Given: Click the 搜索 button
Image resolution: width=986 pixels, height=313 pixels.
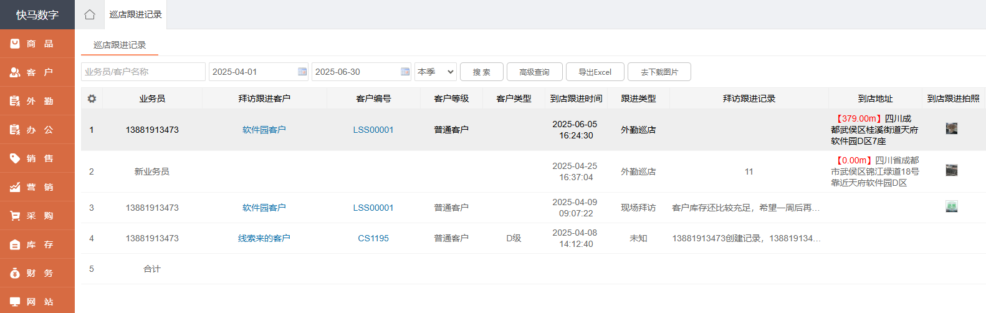Looking at the screenshot, I should coord(481,72).
